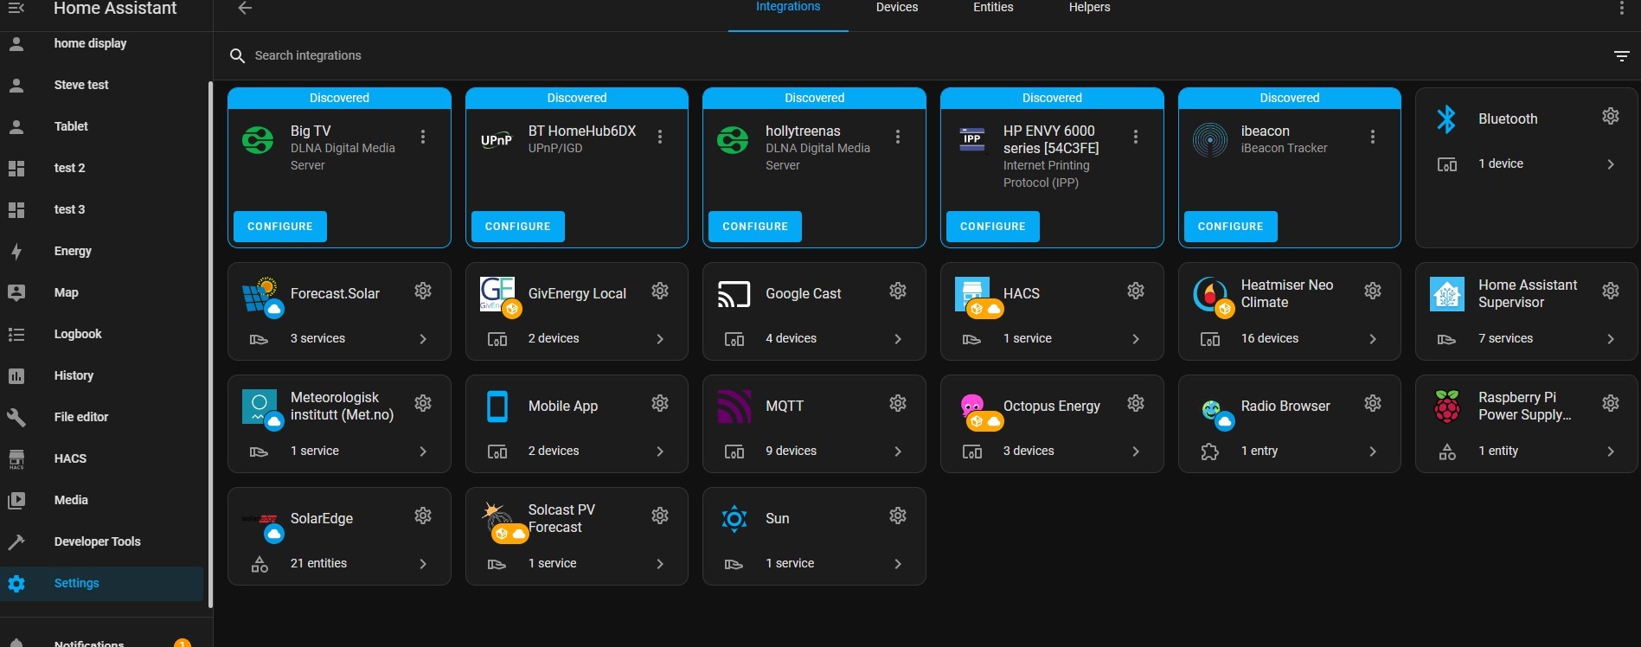Open three-dot menu on ibeacon card
The width and height of the screenshot is (1641, 647).
tap(1373, 137)
